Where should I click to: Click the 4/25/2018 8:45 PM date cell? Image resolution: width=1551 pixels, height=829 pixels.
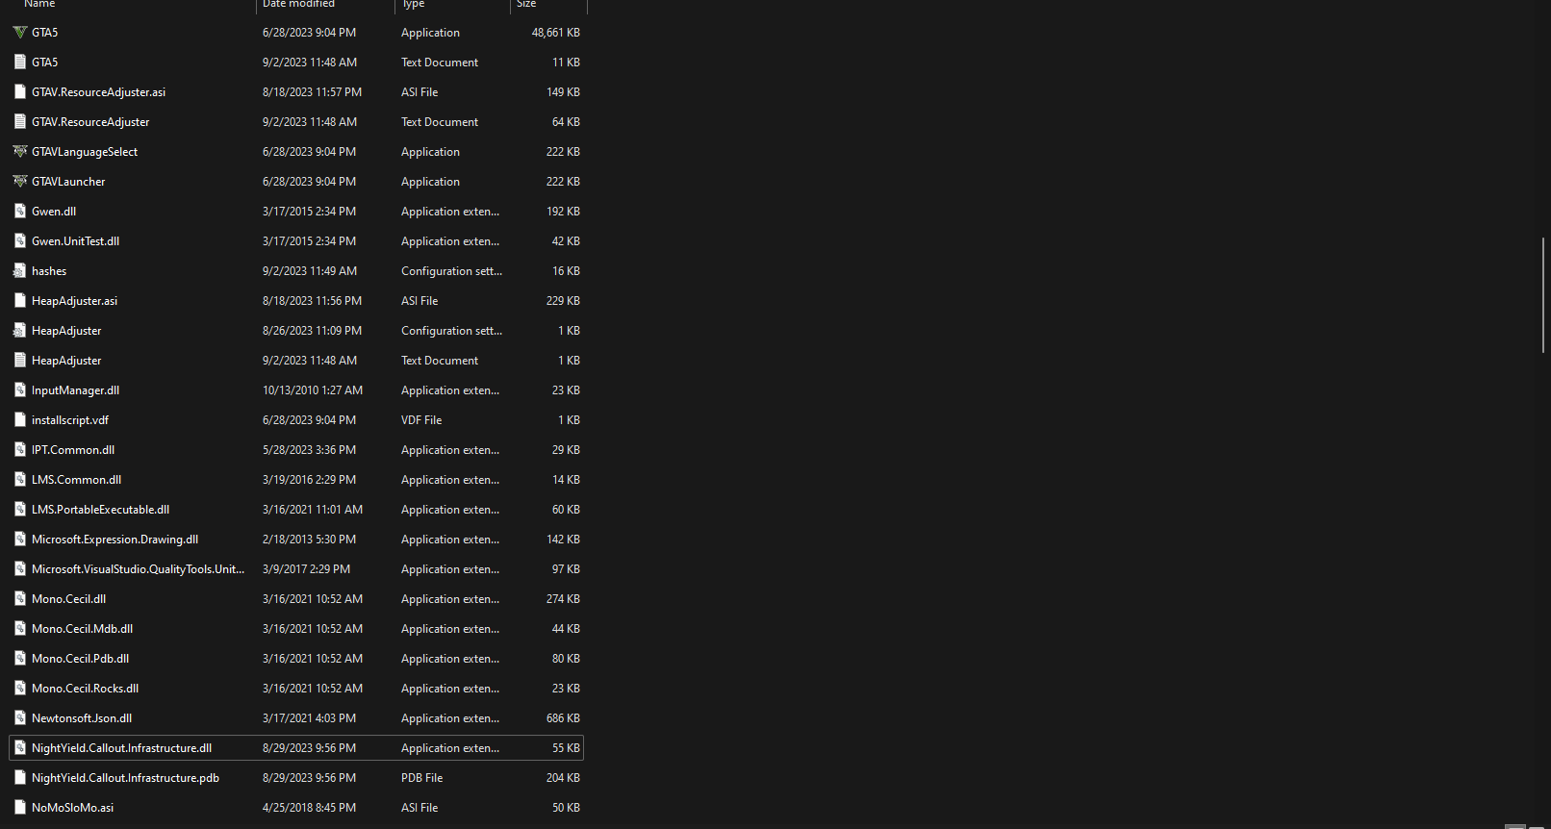309,808
